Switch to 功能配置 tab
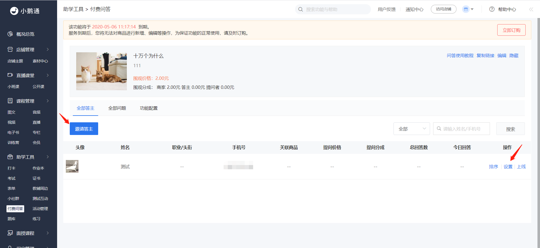The height and width of the screenshot is (248, 540). click(149, 108)
